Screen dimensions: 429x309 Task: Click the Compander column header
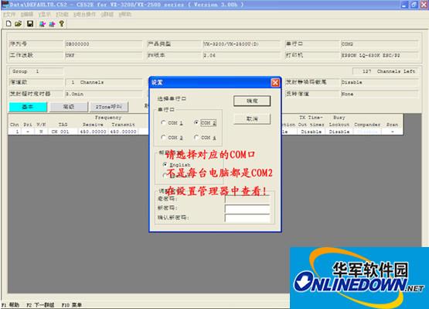(x=367, y=125)
